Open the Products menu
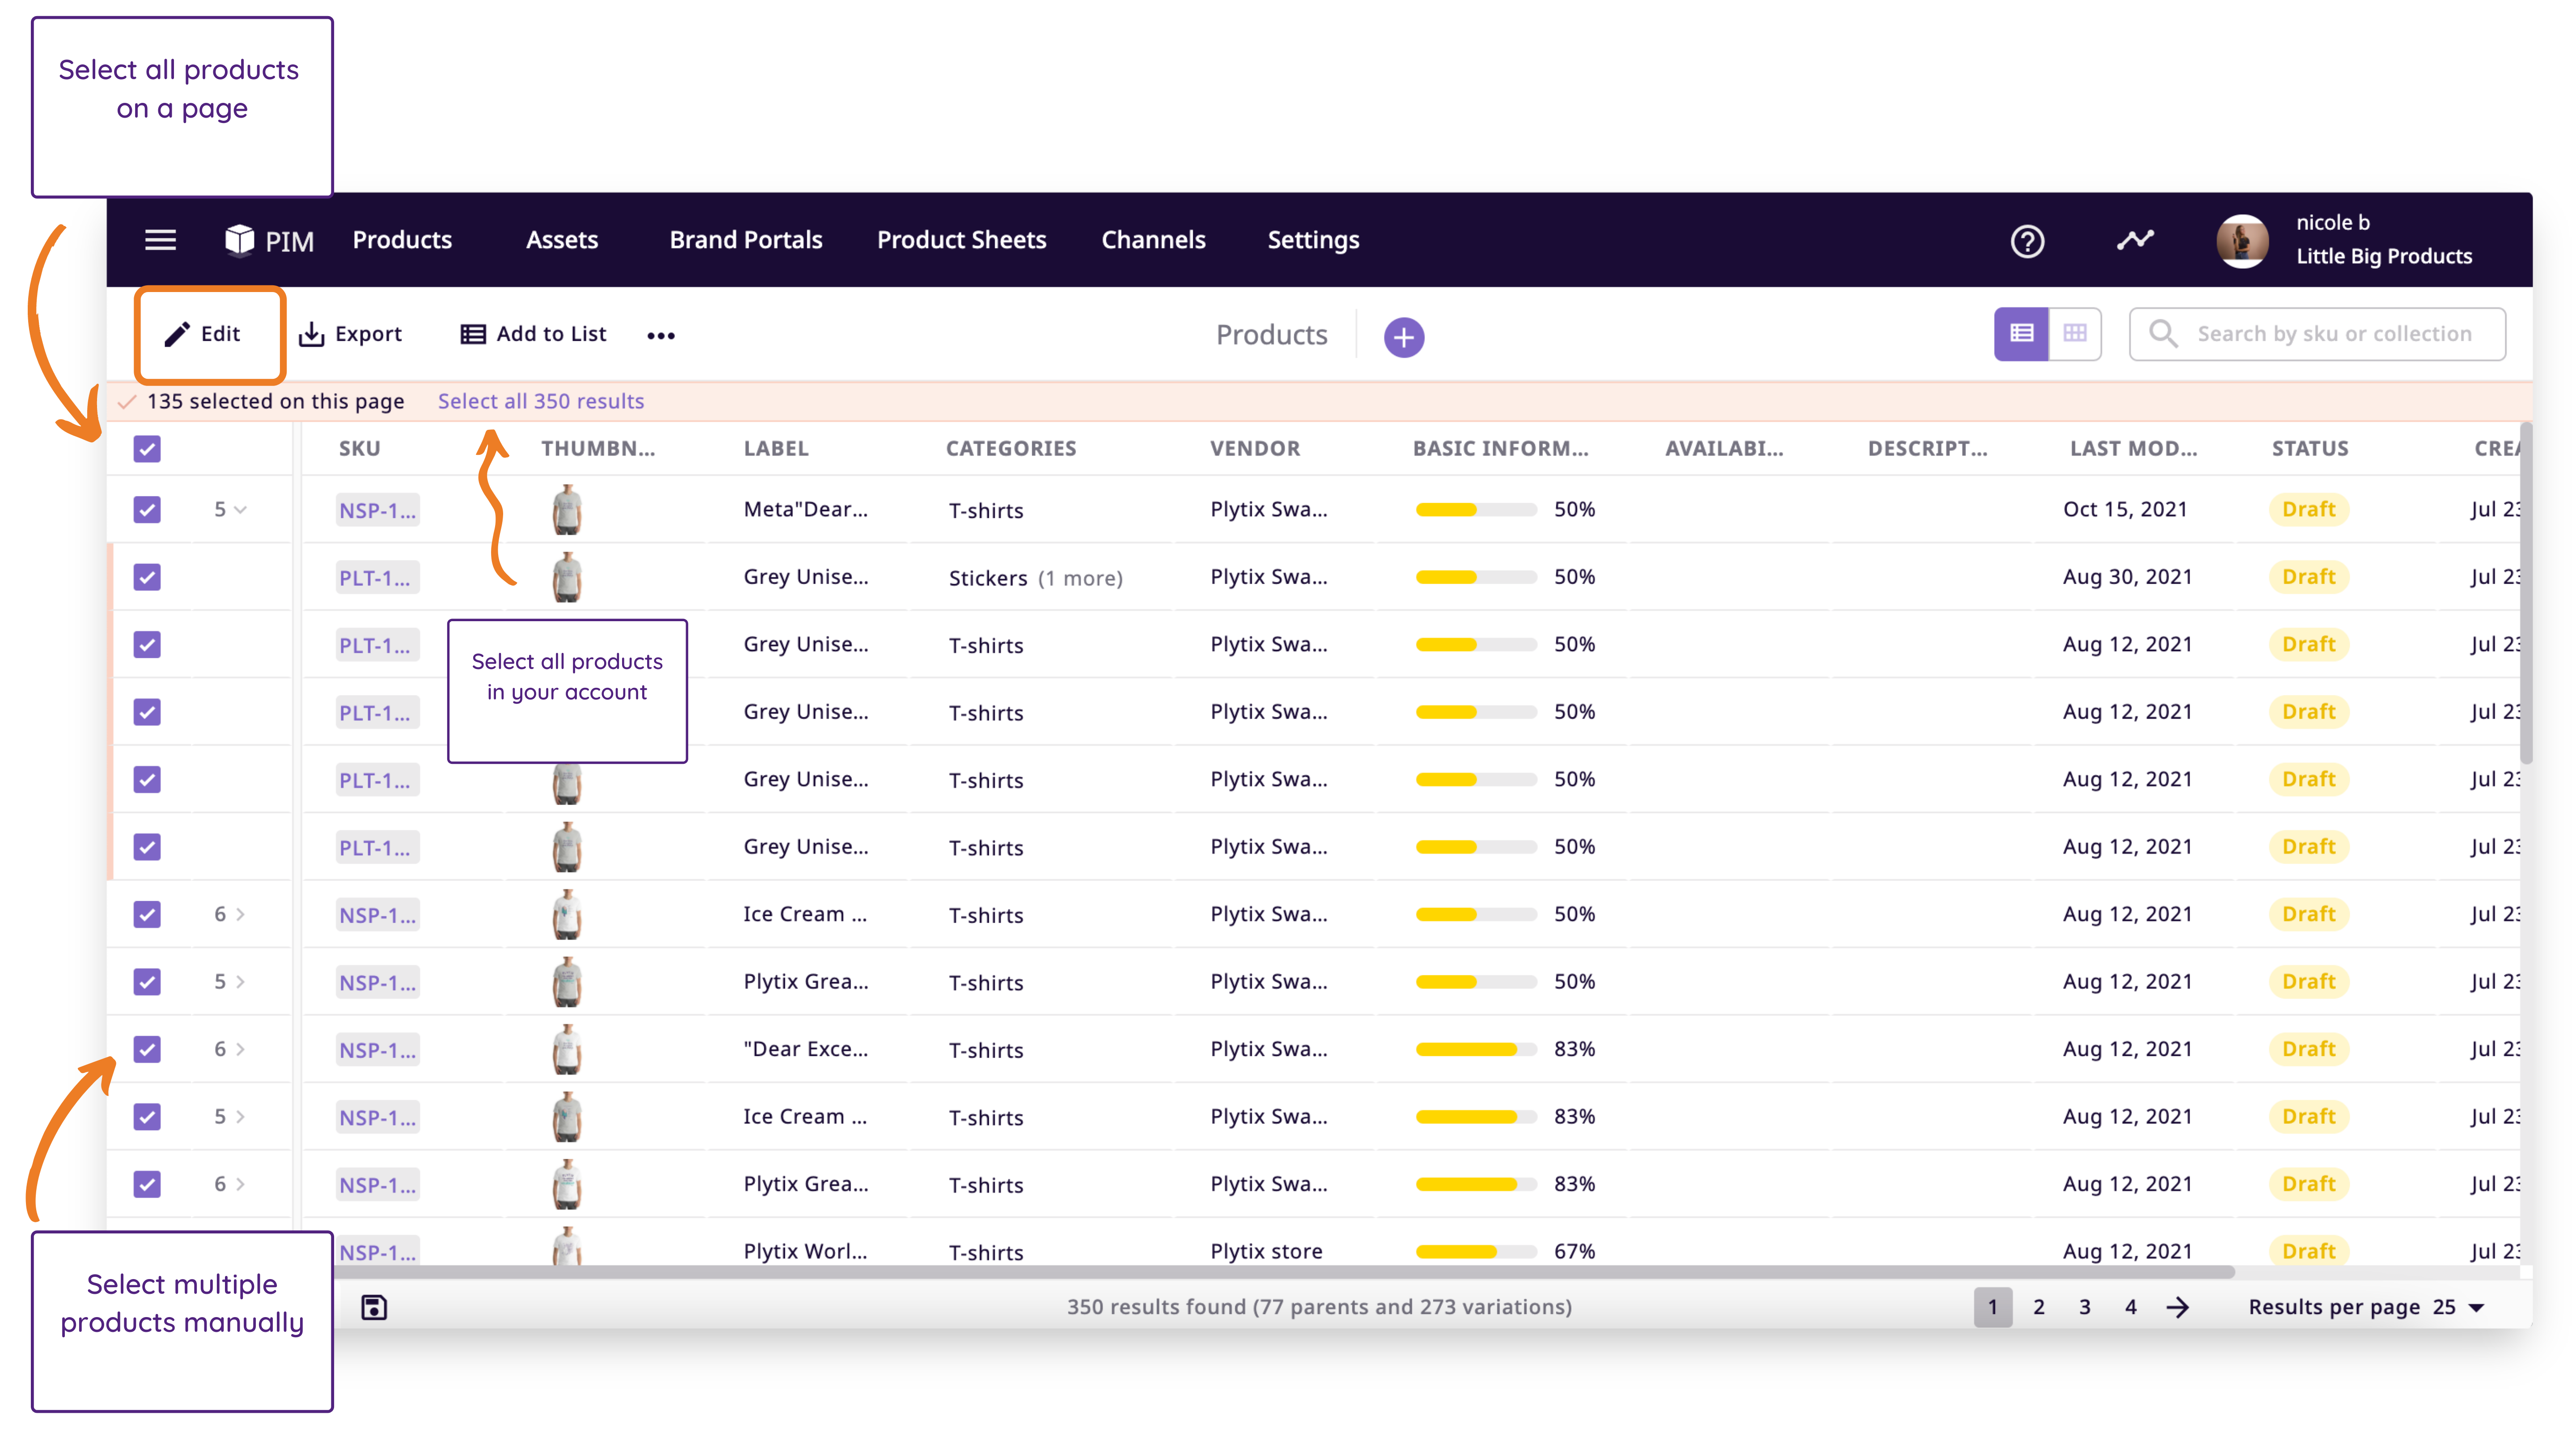The height and width of the screenshot is (1449, 2576). pyautogui.click(x=402, y=240)
